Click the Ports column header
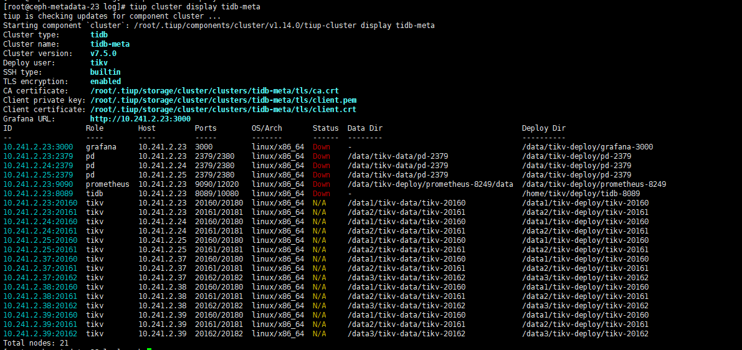The image size is (742, 350). point(206,128)
